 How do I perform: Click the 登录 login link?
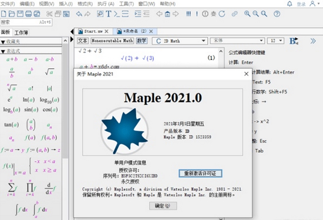(301, 4)
